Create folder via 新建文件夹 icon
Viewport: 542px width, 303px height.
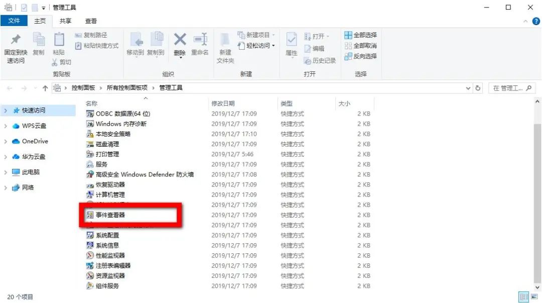click(x=224, y=48)
